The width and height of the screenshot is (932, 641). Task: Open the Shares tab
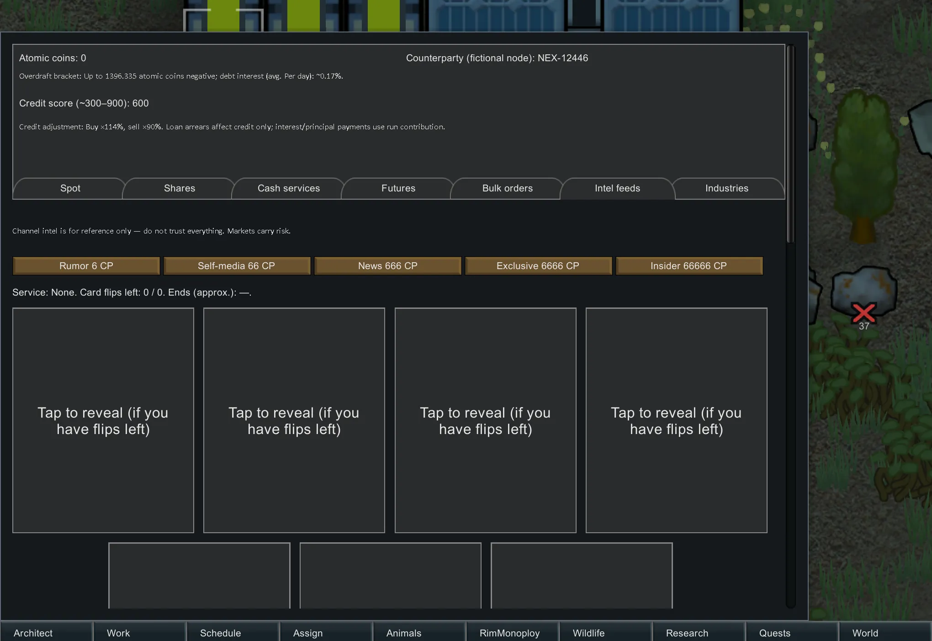pos(179,189)
